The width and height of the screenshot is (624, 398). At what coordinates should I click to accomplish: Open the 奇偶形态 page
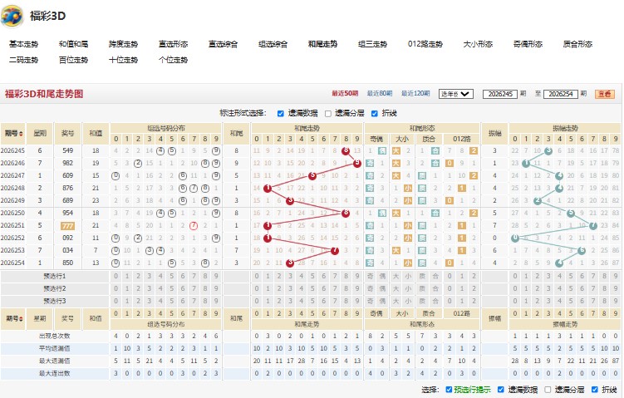(528, 44)
